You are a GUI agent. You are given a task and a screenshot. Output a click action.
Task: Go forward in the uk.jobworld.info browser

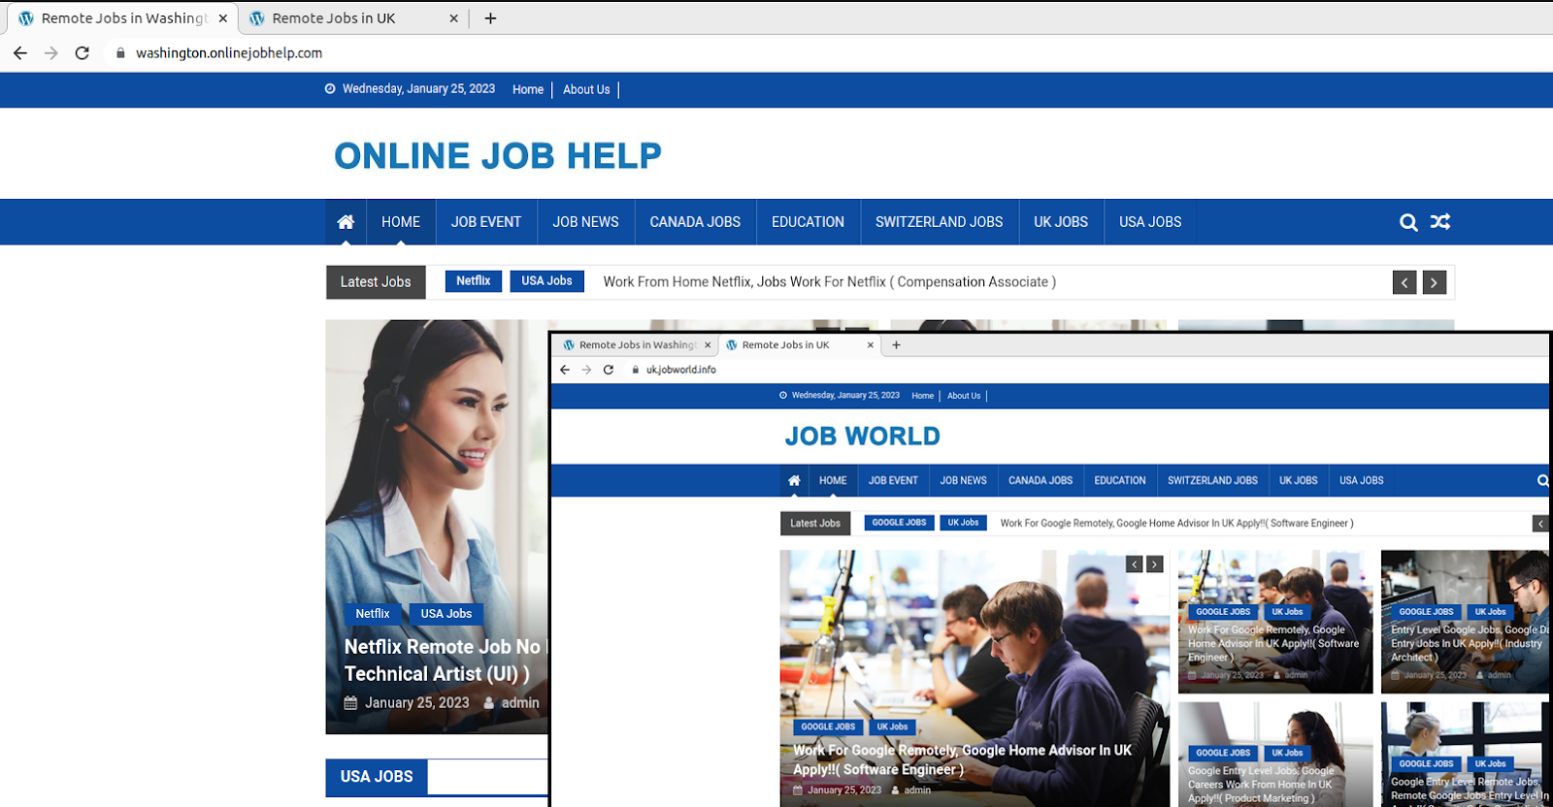coord(586,370)
